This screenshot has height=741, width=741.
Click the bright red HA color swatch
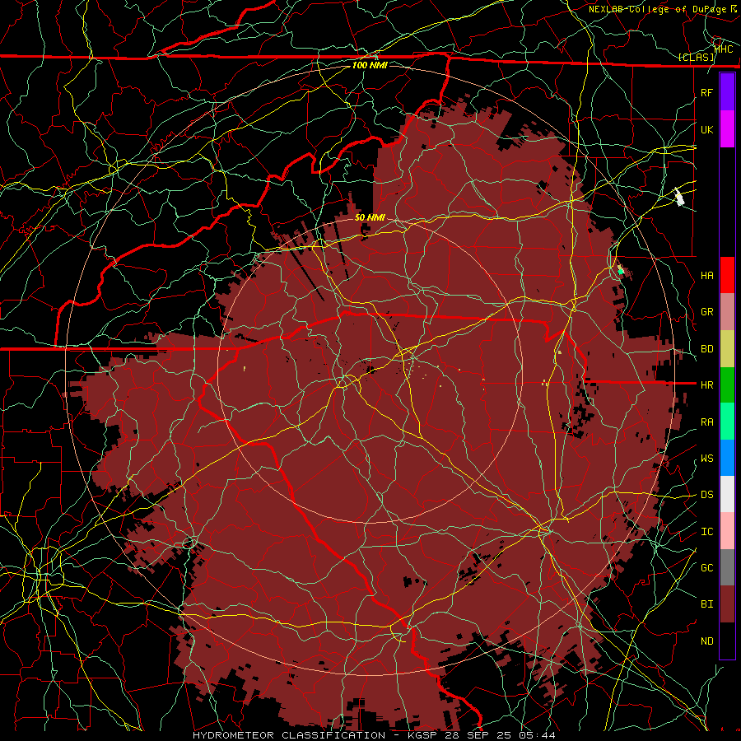point(727,275)
